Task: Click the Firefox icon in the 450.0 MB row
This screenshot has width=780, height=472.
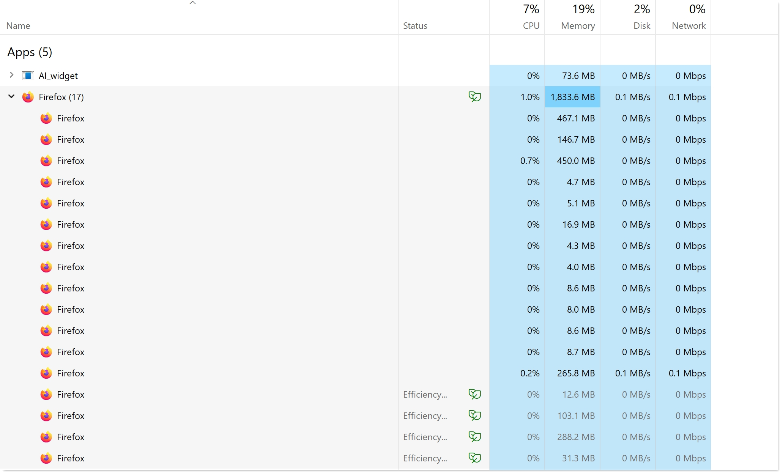Action: click(x=46, y=160)
